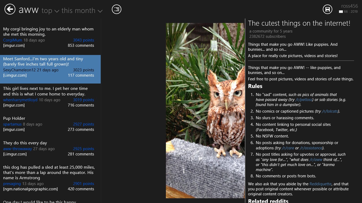This screenshot has width=362, height=203.
Task: Click the 3019 points score
Action: pos(83,100)
